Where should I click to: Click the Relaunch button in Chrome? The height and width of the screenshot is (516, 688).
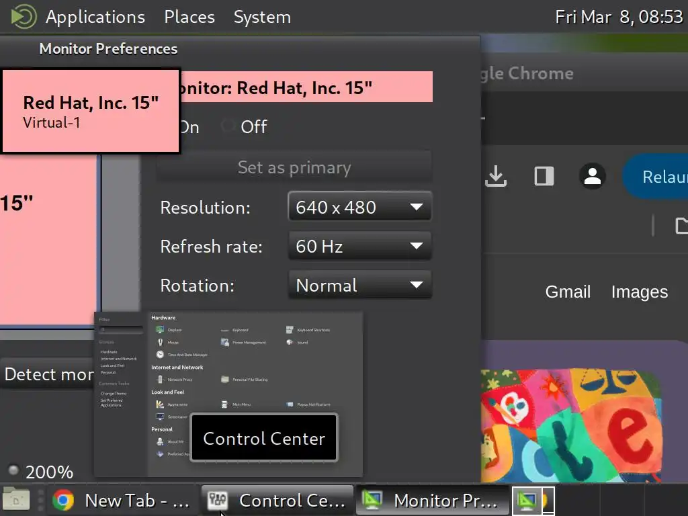point(656,177)
